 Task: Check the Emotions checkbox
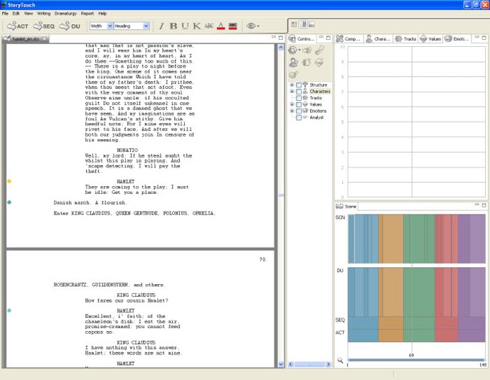click(x=299, y=111)
